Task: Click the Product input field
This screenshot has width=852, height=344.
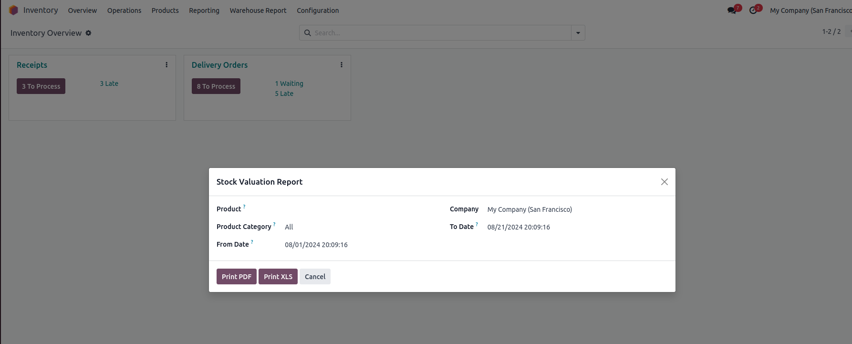Action: [358, 209]
